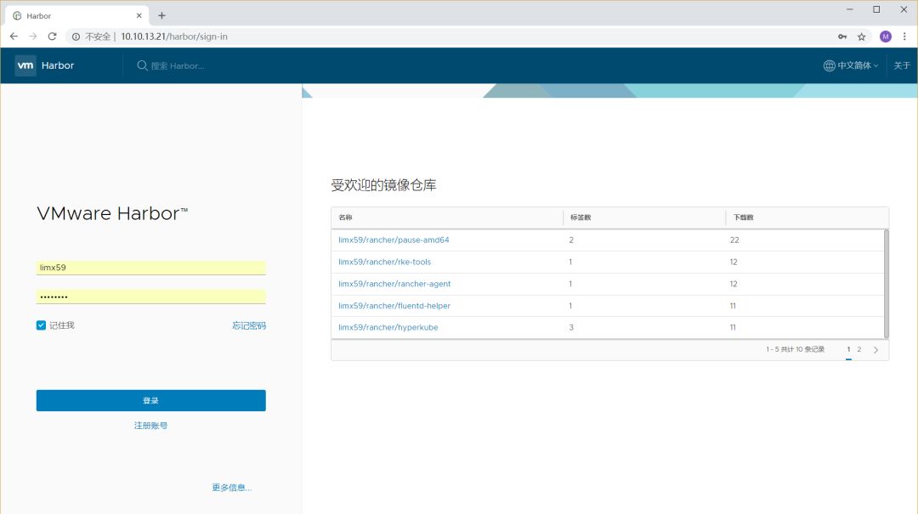This screenshot has width=918, height=514.
Task: Click the VMware vm logo icon
Action: tap(25, 65)
